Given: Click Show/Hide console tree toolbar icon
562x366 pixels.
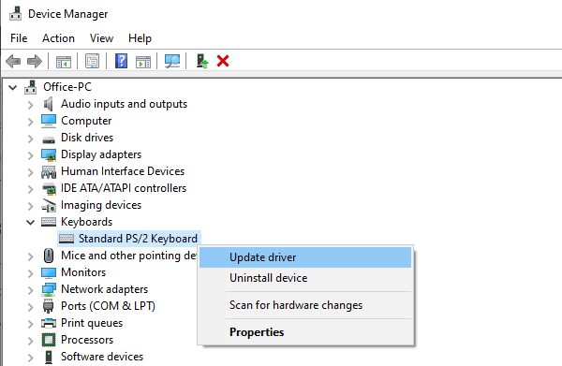Looking at the screenshot, I should pos(64,61).
